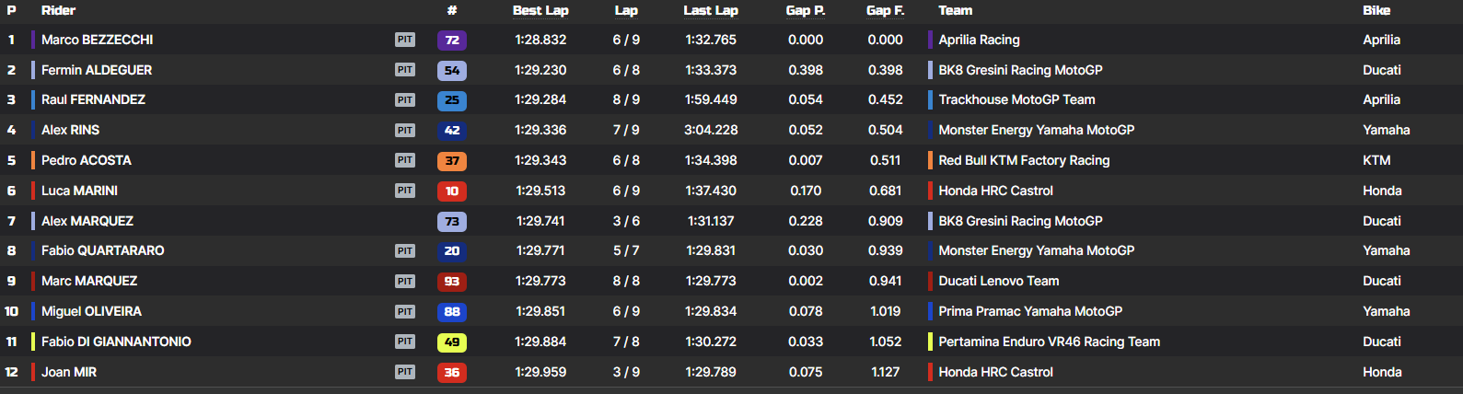Viewport: 1463px width, 394px height.
Task: Click Fermin Aldeguer's number 54 badge
Action: click(x=451, y=70)
